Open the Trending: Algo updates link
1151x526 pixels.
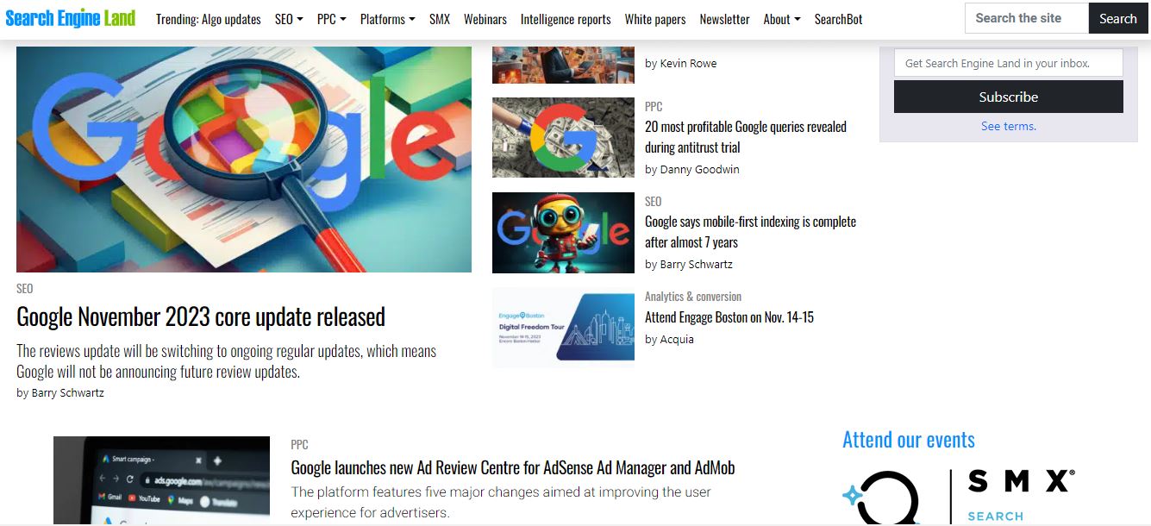pos(209,19)
